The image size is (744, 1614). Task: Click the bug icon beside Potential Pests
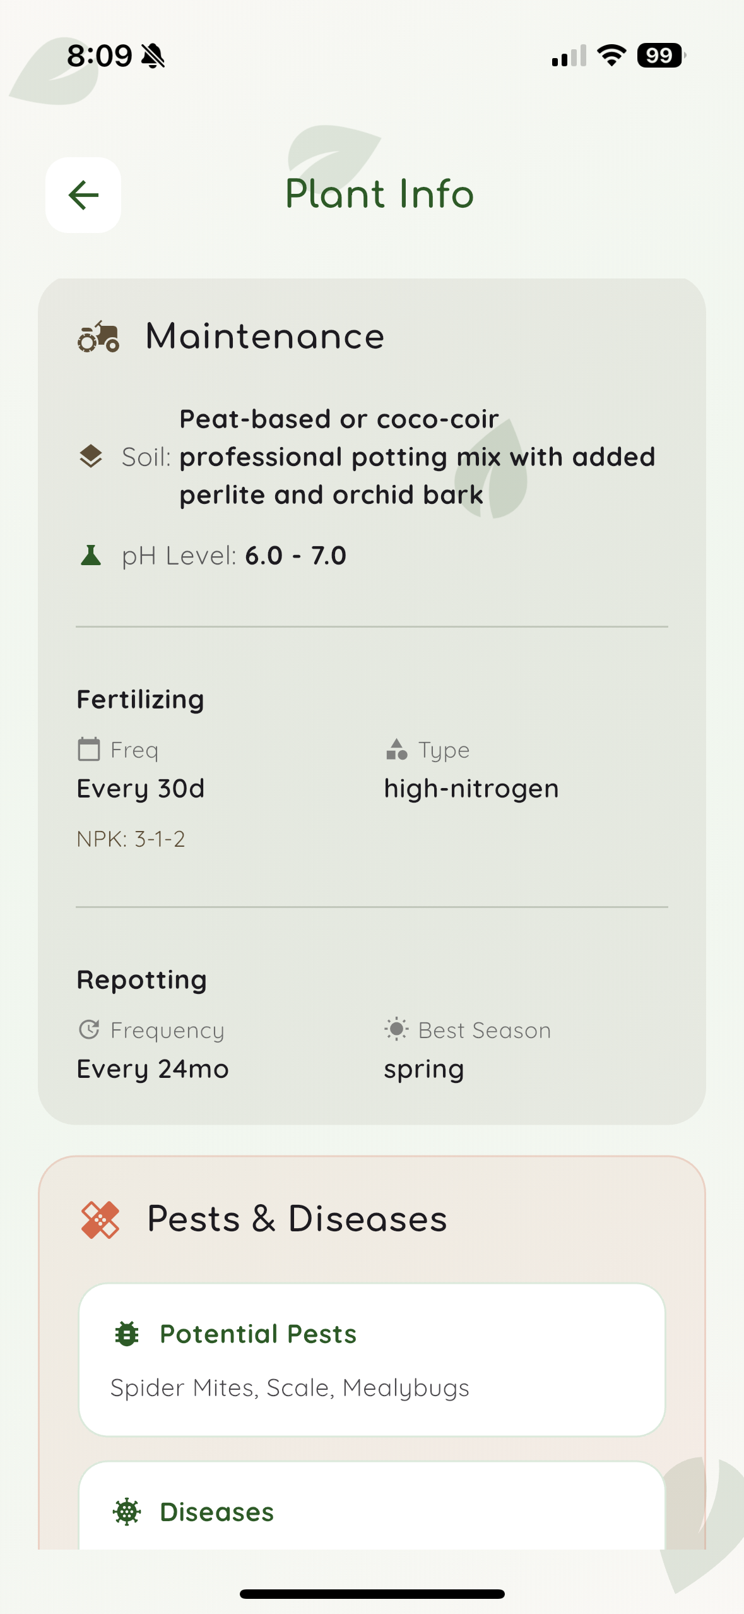127,1334
